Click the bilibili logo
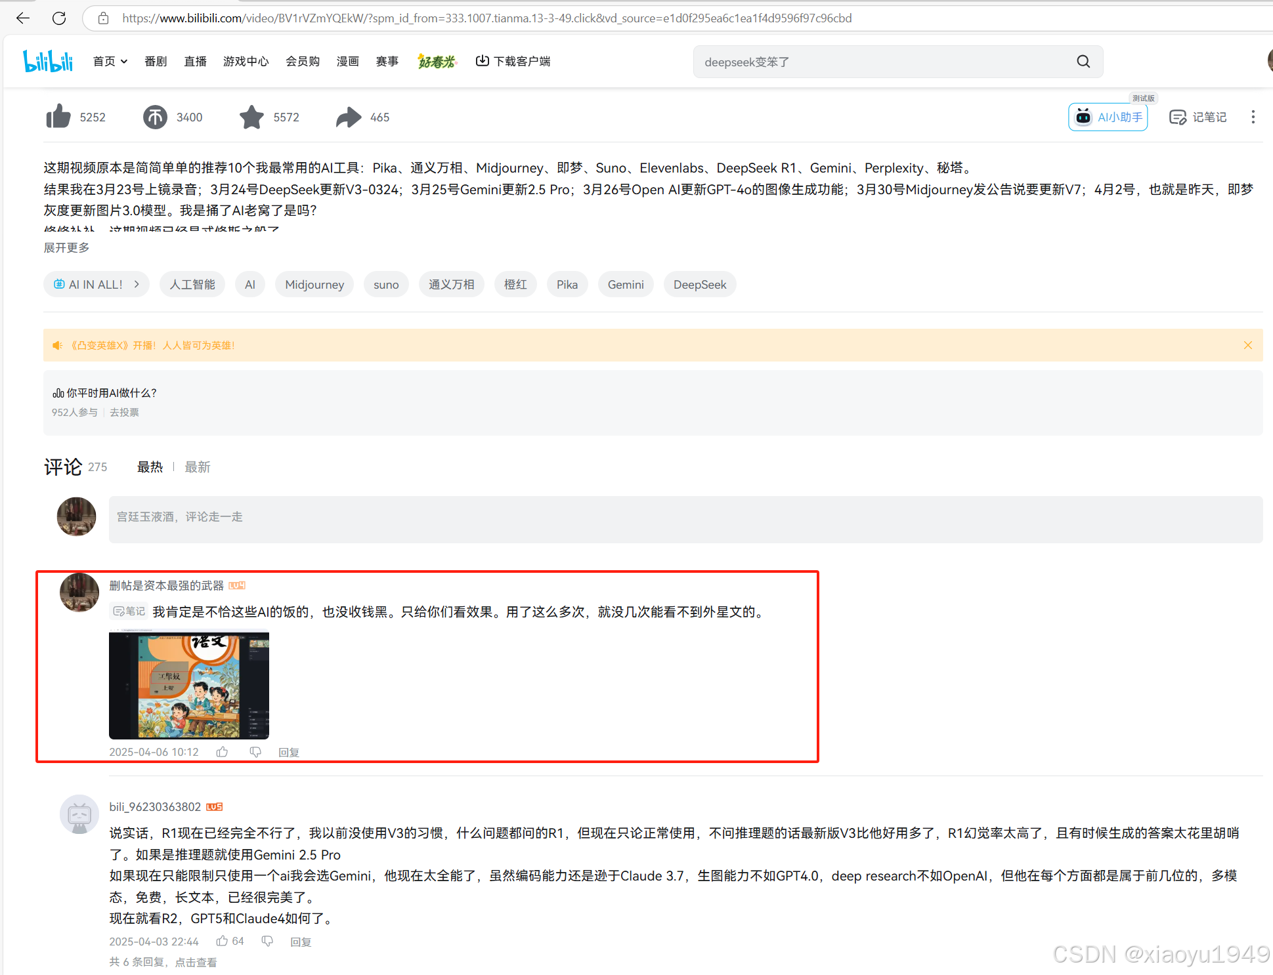1273x975 pixels. coord(48,61)
